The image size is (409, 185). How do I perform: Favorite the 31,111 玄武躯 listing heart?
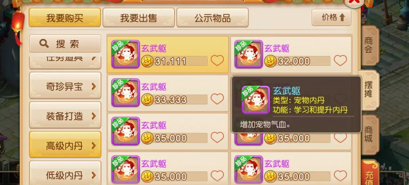tap(217, 61)
